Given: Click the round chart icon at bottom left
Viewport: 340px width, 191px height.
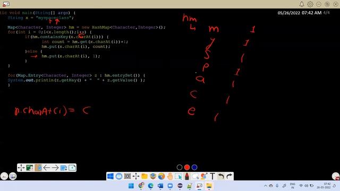Looking at the screenshot, I should 4,176.
